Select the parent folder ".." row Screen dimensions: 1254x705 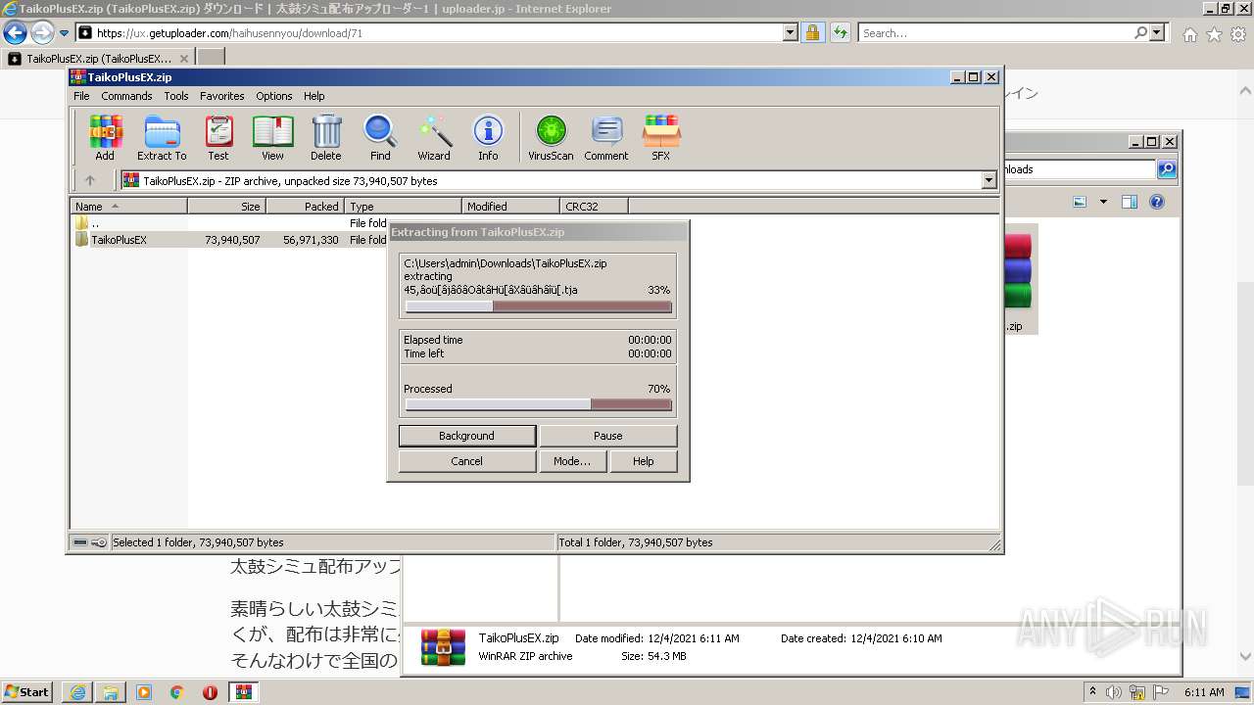[x=229, y=223]
